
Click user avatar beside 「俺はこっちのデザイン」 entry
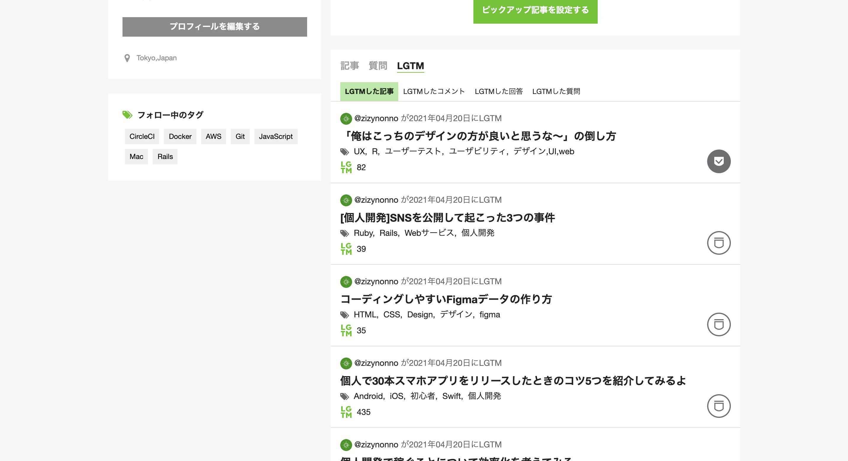[x=346, y=119]
